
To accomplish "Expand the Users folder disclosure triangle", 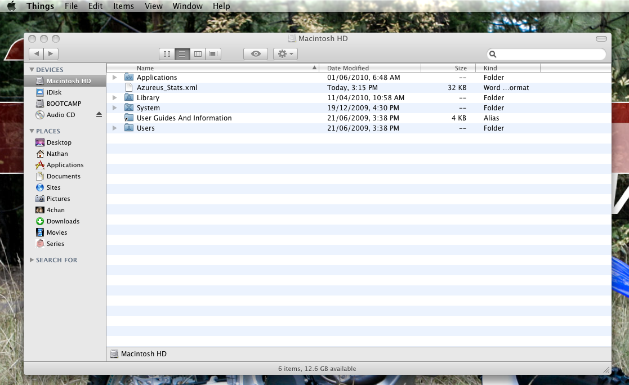I will coord(115,128).
